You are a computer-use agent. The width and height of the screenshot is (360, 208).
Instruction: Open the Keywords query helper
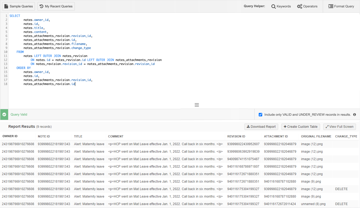[x=281, y=6]
